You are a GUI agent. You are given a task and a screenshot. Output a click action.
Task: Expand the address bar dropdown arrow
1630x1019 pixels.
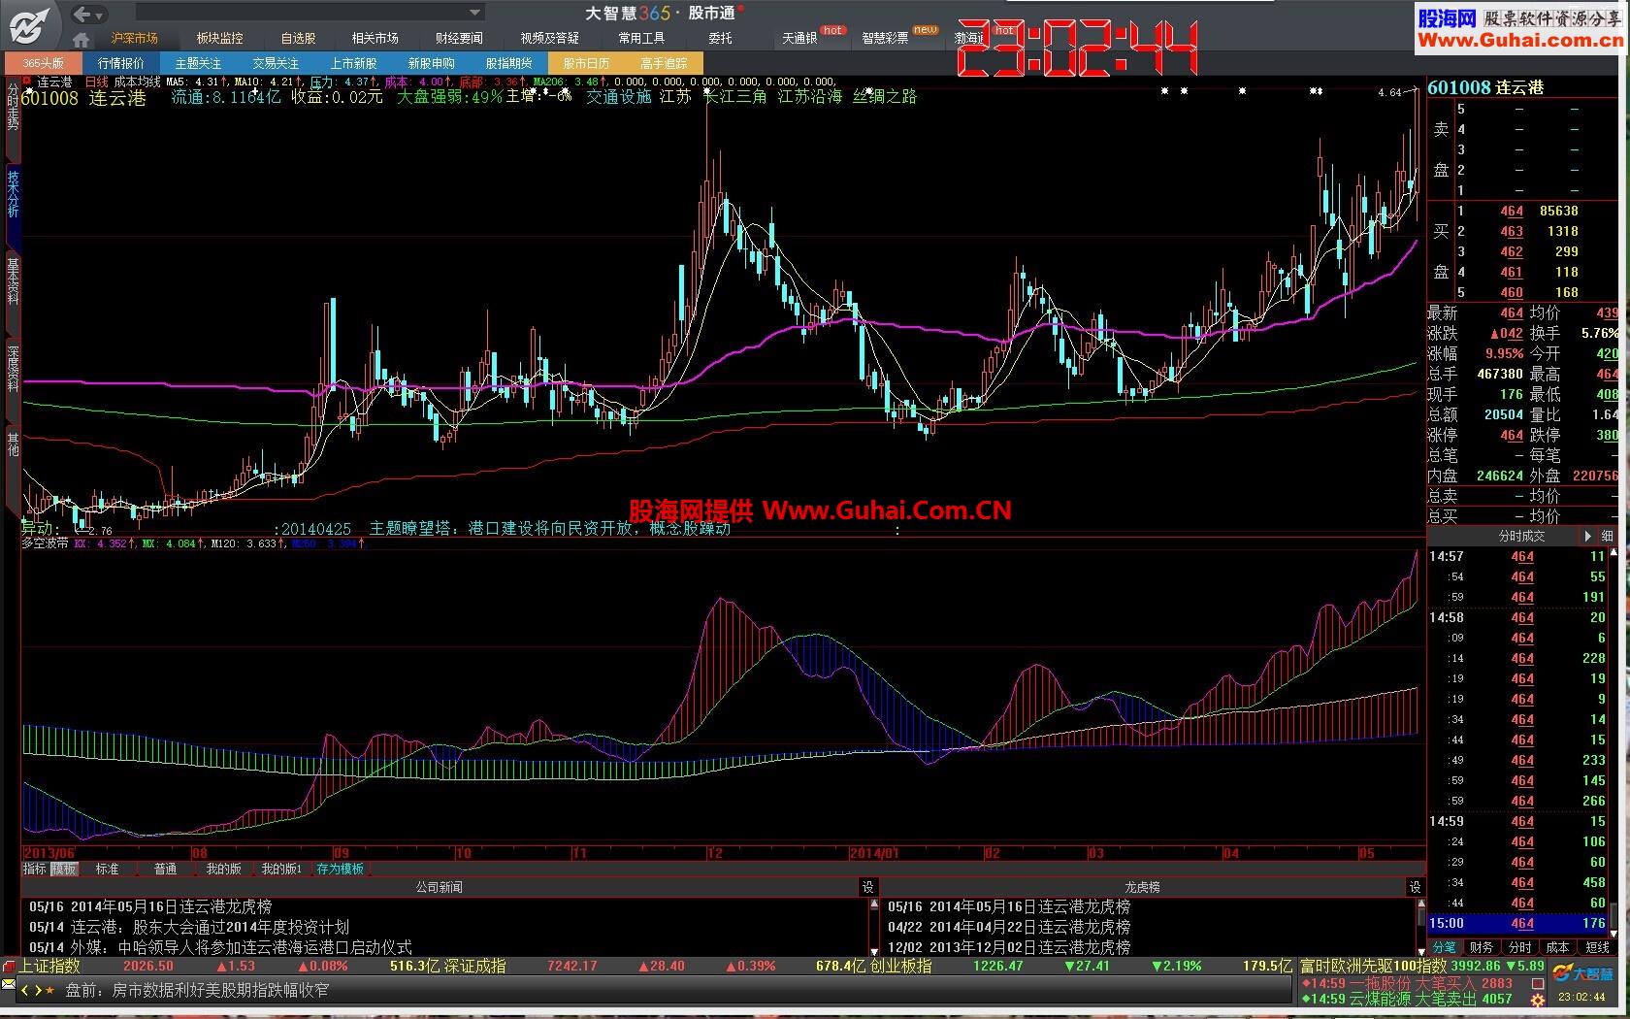(x=475, y=13)
